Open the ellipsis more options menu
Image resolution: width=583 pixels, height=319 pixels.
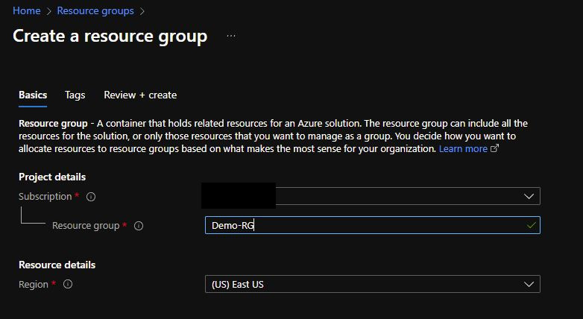[x=231, y=36]
